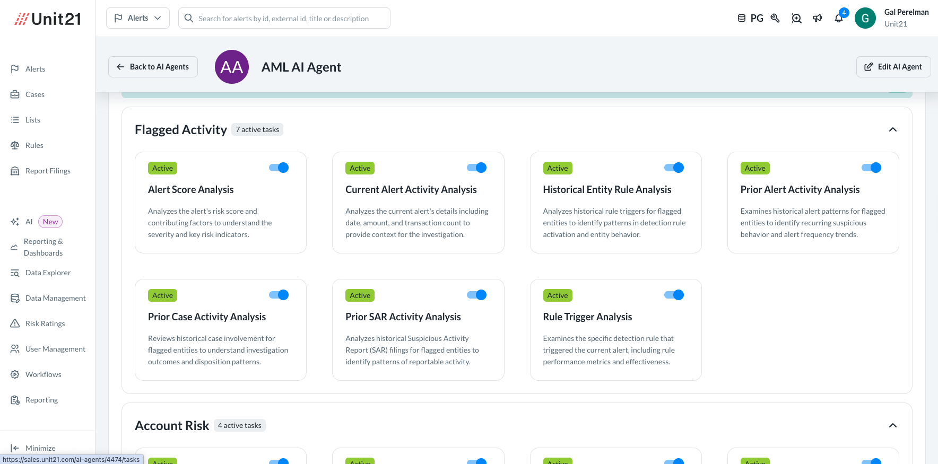
Task: Open User Management in sidebar
Action: (x=55, y=349)
